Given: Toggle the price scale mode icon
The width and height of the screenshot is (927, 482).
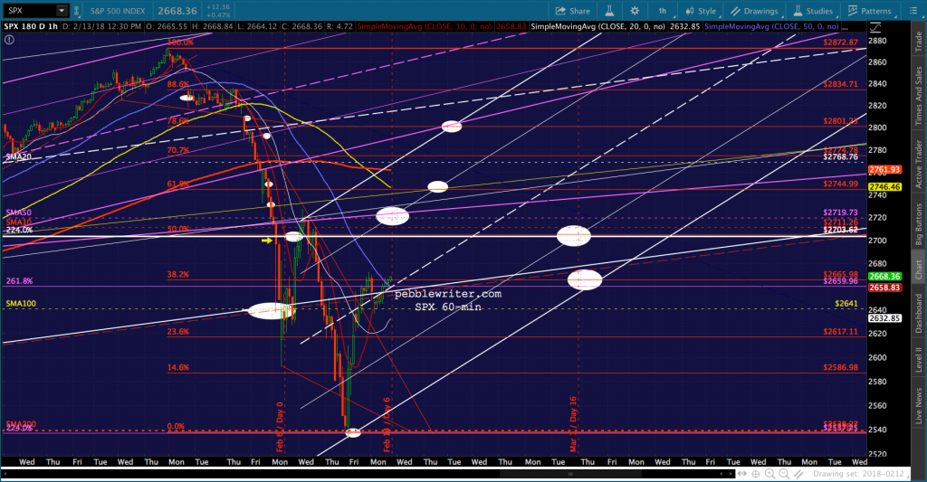Looking at the screenshot, I should tap(875, 28).
